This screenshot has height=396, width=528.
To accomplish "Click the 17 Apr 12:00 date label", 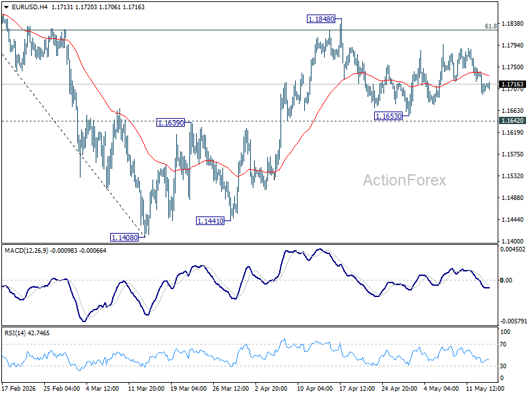I will [x=357, y=389].
